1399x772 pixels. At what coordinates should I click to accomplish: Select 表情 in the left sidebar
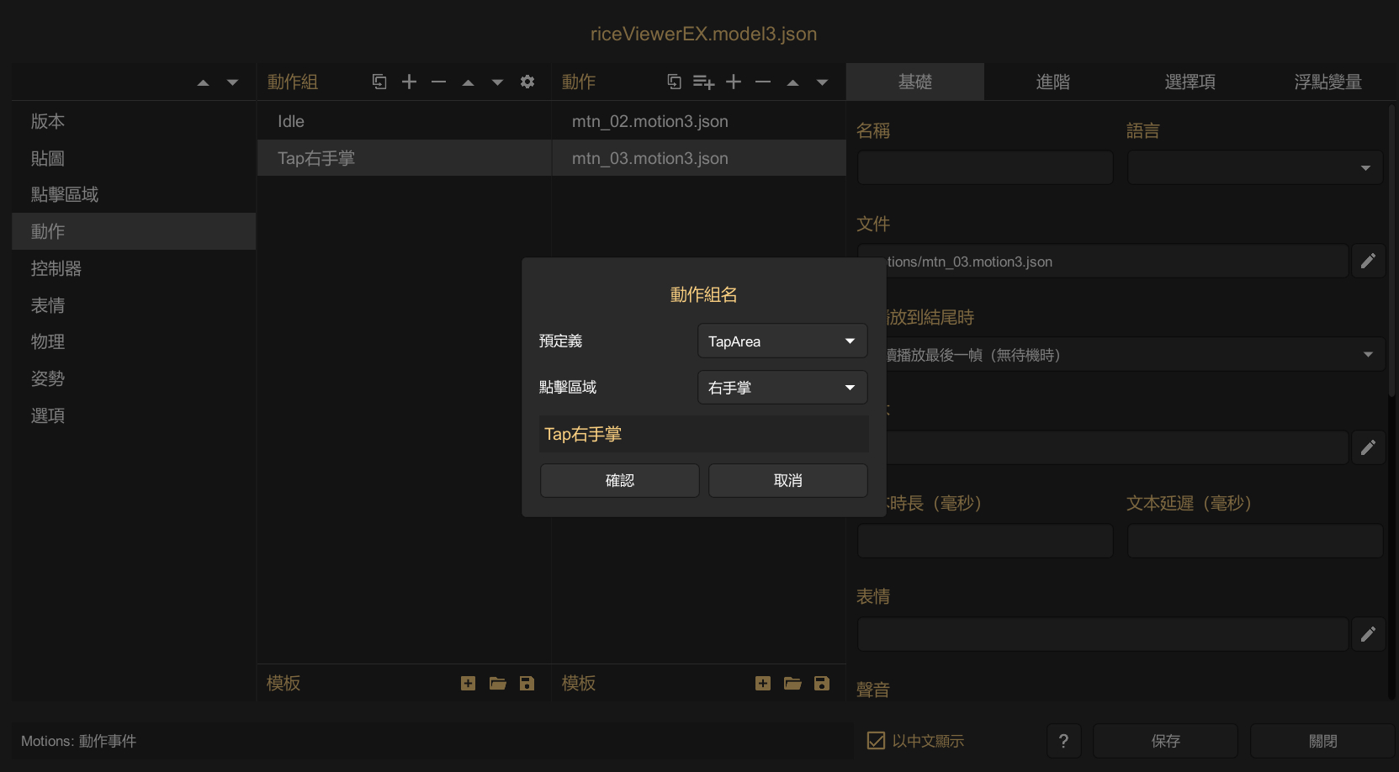pos(48,305)
